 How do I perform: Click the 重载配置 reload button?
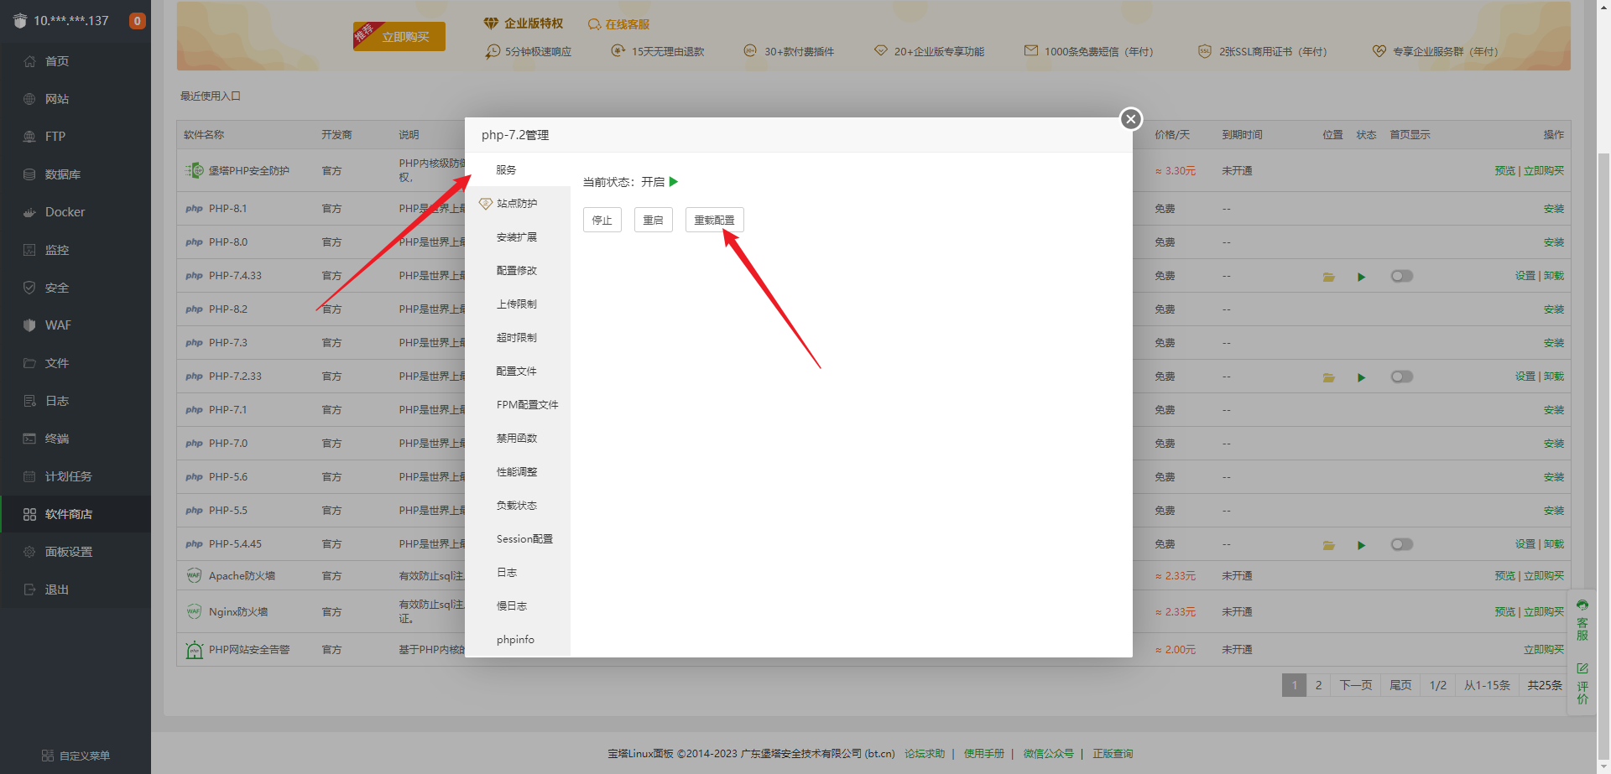click(715, 220)
